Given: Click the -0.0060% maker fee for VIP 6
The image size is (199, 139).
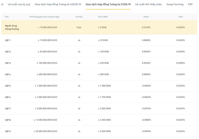Looking at the screenshot, I should tap(146, 97).
